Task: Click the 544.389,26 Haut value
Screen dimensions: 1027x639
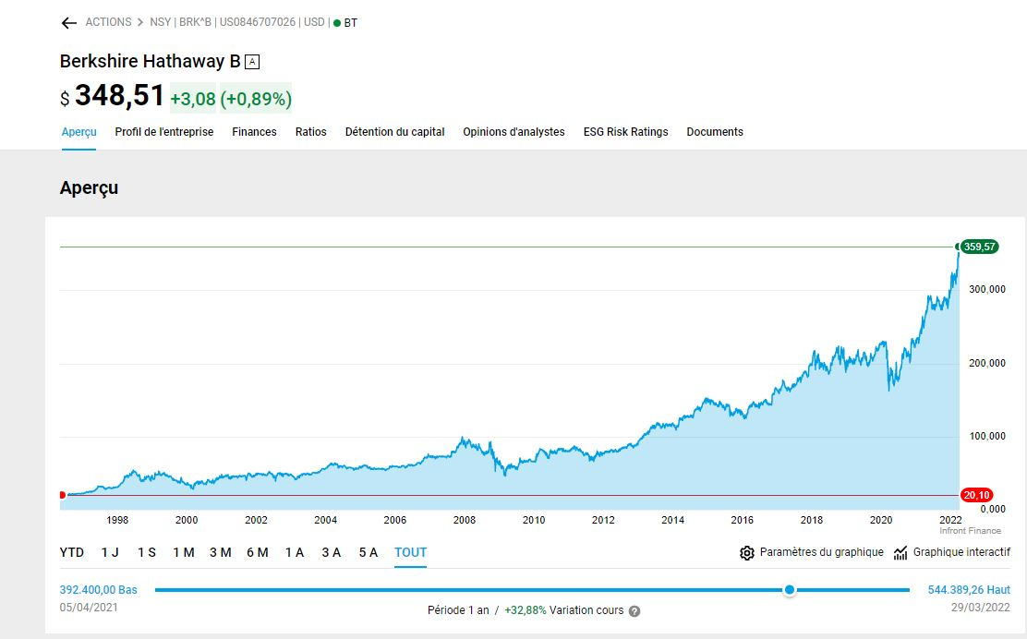Action: pos(970,590)
